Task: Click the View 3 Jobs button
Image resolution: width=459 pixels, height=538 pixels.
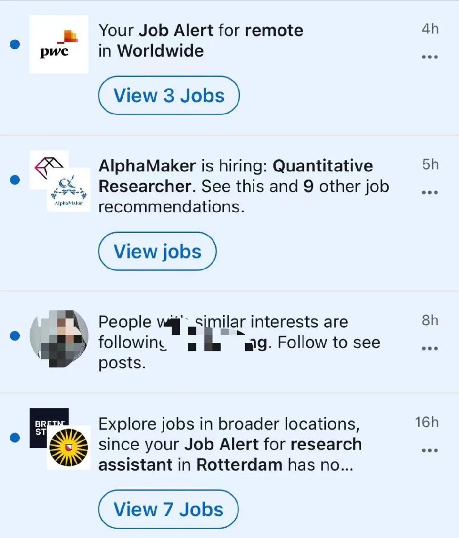Action: [169, 96]
